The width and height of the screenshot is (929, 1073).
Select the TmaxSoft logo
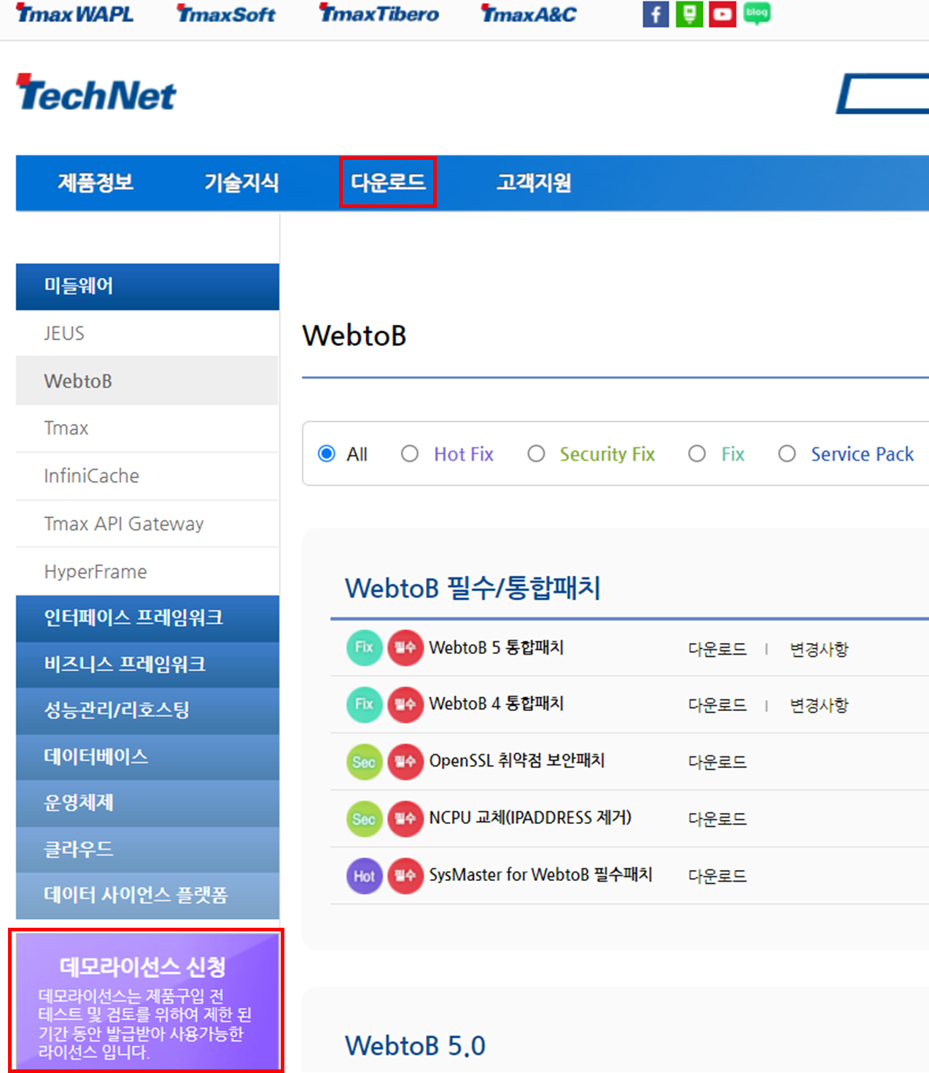click(225, 13)
